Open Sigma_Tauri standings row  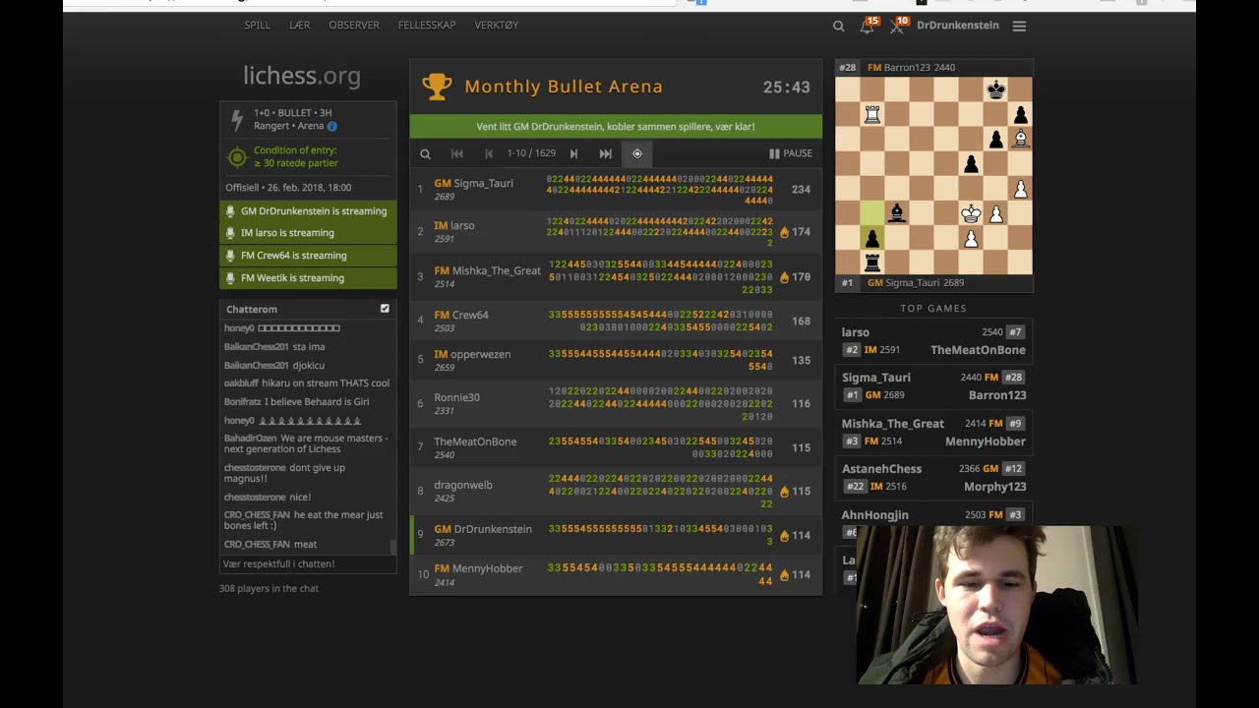click(x=616, y=189)
